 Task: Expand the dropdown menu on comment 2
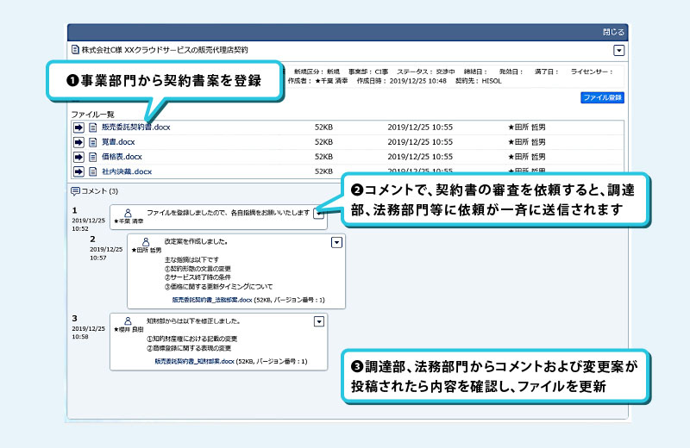[336, 243]
